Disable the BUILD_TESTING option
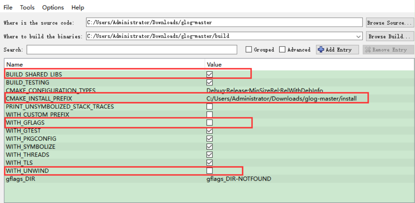 tap(209, 82)
